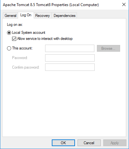This screenshot has width=129, height=149.
Task: Click the "Allow service to interact with desktop" label text
Action: tap(45, 39)
